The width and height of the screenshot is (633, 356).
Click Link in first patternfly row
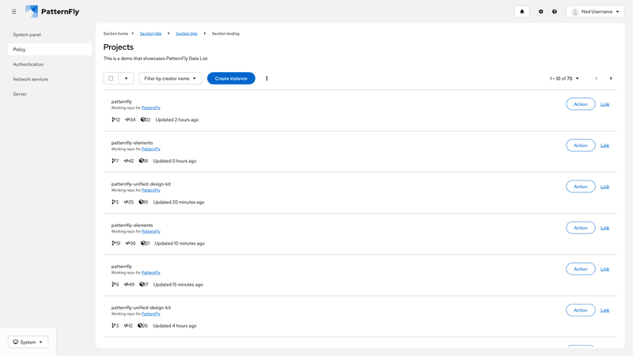click(605, 104)
